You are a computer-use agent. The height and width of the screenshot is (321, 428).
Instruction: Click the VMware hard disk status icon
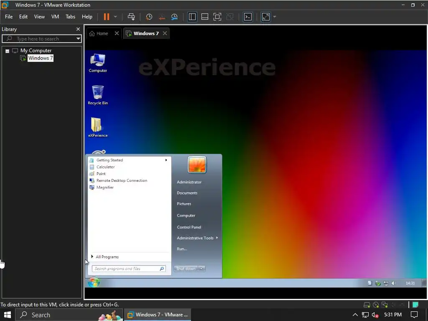coord(367,305)
